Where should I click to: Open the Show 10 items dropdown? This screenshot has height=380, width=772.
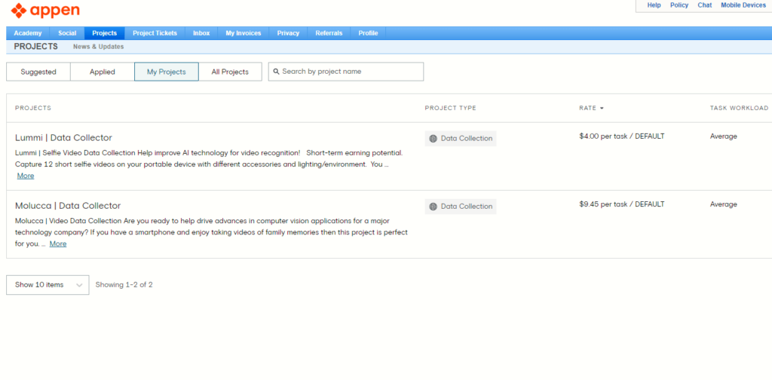point(47,285)
